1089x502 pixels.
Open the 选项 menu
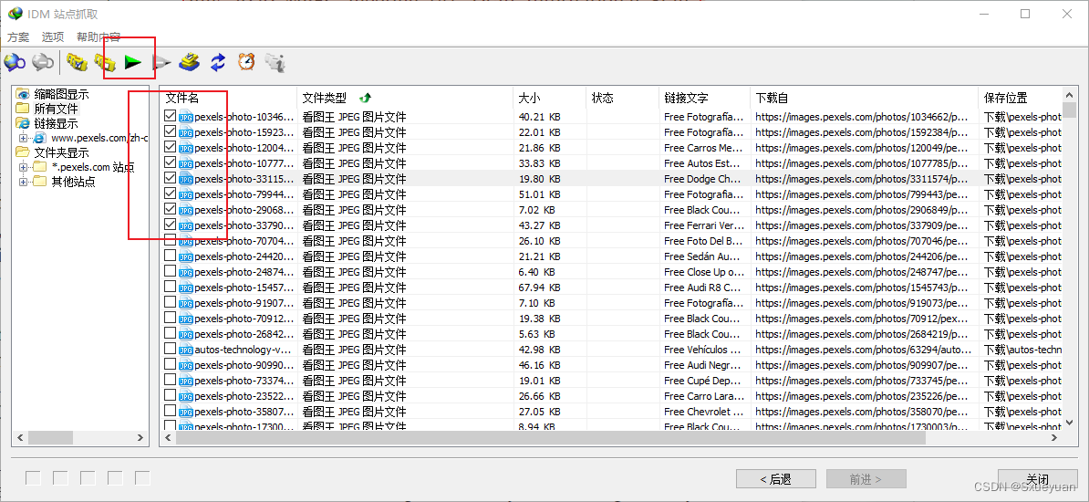(x=53, y=37)
